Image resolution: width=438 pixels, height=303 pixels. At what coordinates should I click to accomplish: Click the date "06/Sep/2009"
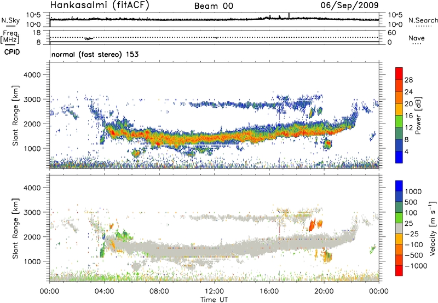tap(350, 5)
